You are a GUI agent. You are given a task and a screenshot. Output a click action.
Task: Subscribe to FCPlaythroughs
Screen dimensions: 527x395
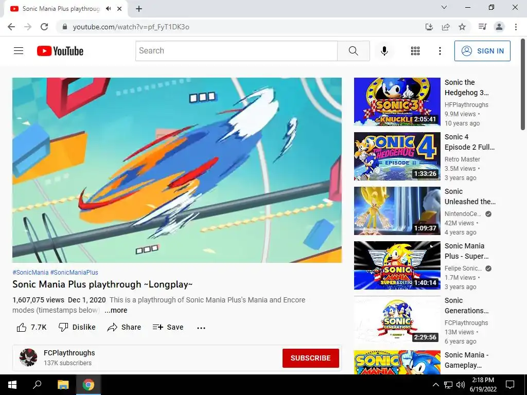click(310, 358)
